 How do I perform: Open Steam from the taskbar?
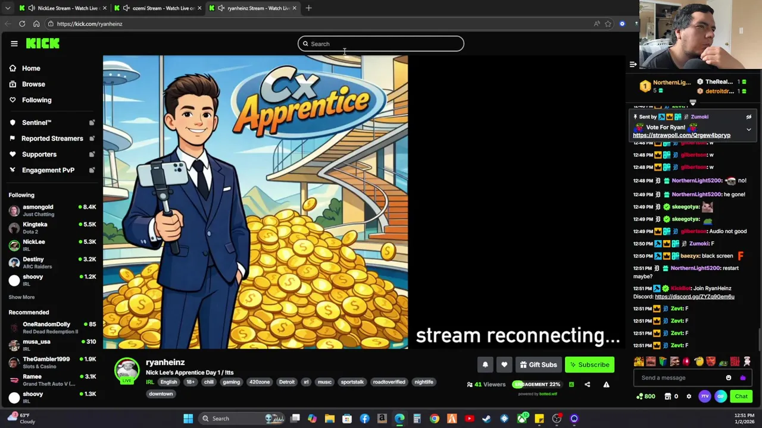click(x=486, y=418)
